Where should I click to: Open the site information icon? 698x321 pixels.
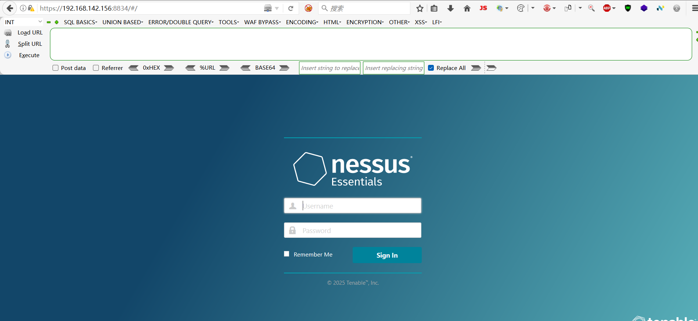click(x=23, y=8)
